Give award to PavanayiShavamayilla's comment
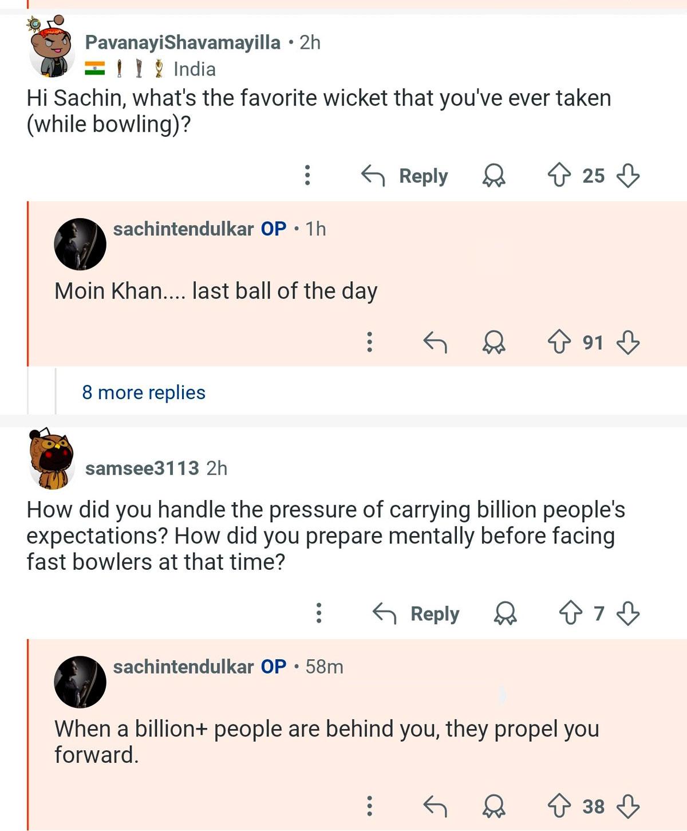Viewport: 687px width, 831px height. 493,175
